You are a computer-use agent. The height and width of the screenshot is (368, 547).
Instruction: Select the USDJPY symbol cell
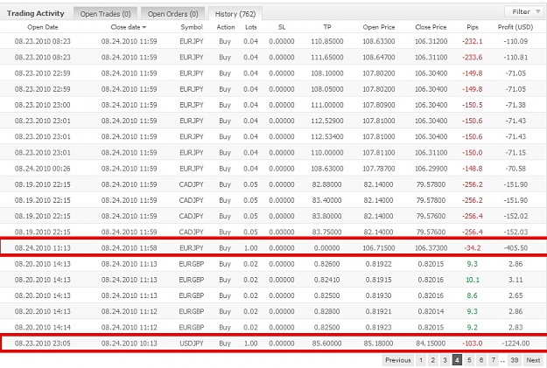click(x=192, y=344)
